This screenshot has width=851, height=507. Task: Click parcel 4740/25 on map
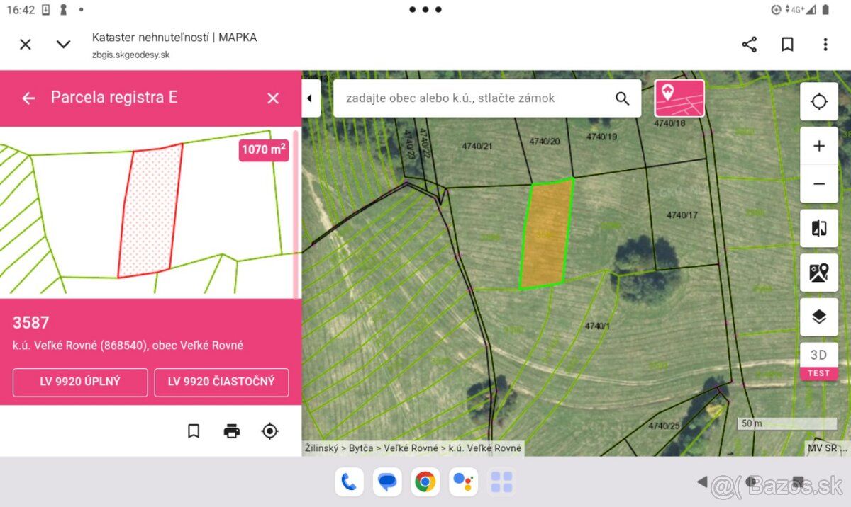coord(664,426)
